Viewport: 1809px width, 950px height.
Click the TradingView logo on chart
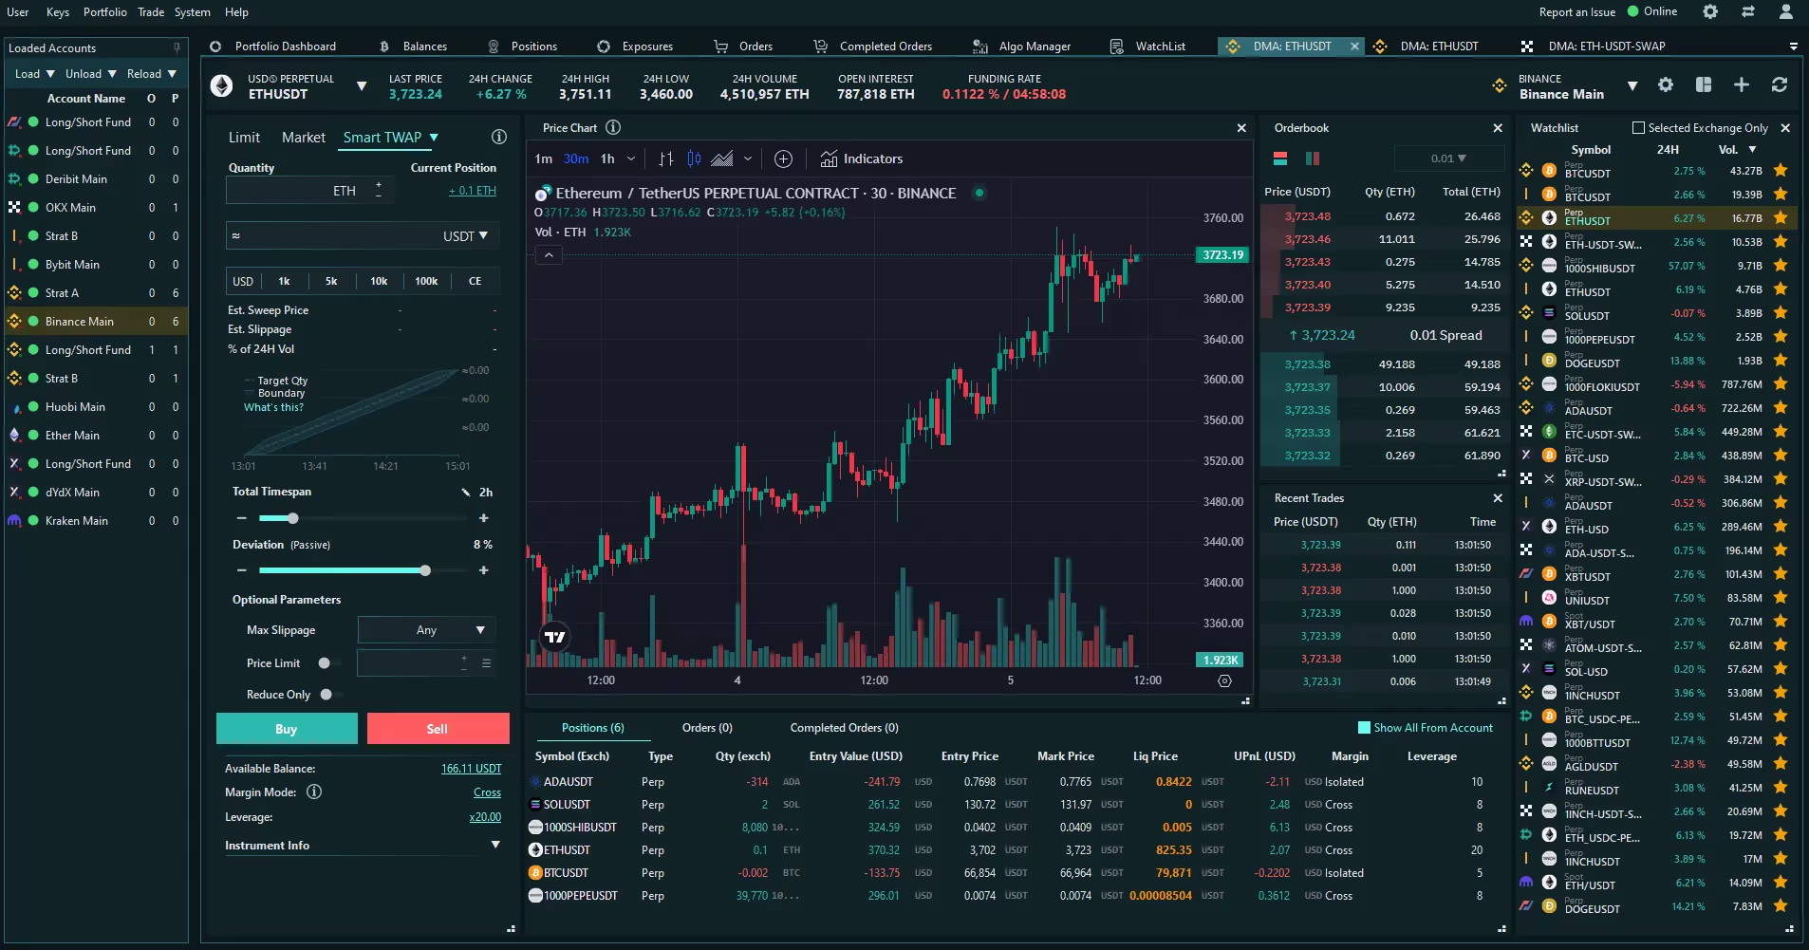click(555, 637)
